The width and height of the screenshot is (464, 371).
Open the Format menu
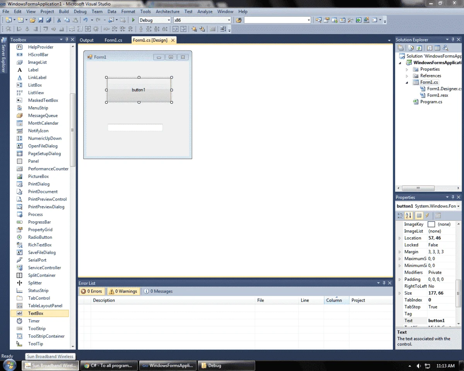click(128, 12)
